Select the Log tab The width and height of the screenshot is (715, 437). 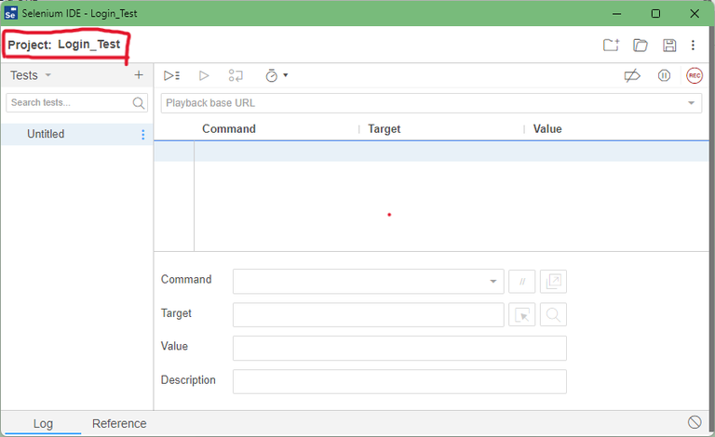(43, 424)
